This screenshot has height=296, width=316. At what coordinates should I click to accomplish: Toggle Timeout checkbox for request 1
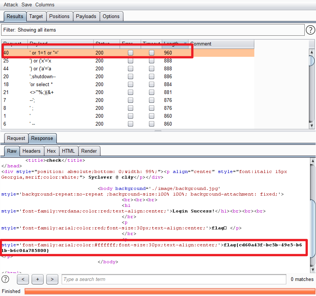pyautogui.click(x=152, y=116)
